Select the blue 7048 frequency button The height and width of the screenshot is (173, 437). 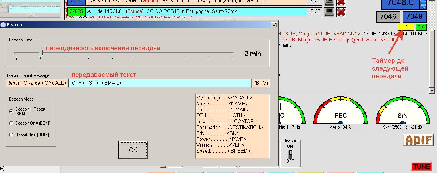(x=414, y=17)
